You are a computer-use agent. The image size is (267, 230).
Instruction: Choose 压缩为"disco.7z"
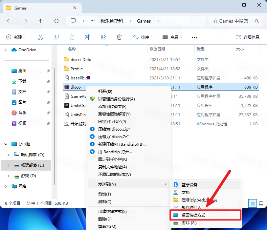click(129, 136)
